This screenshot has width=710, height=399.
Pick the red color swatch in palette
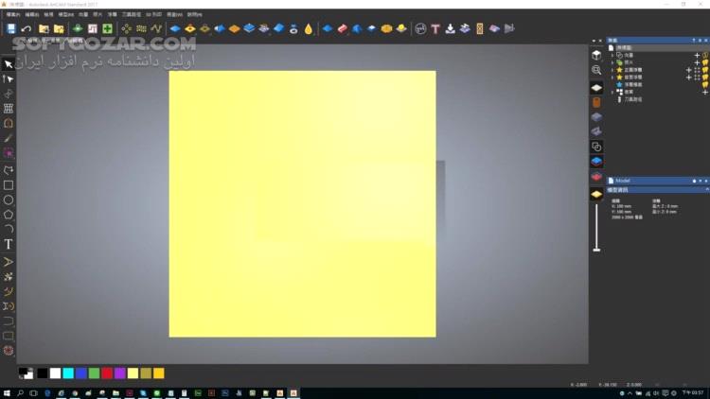click(x=107, y=373)
